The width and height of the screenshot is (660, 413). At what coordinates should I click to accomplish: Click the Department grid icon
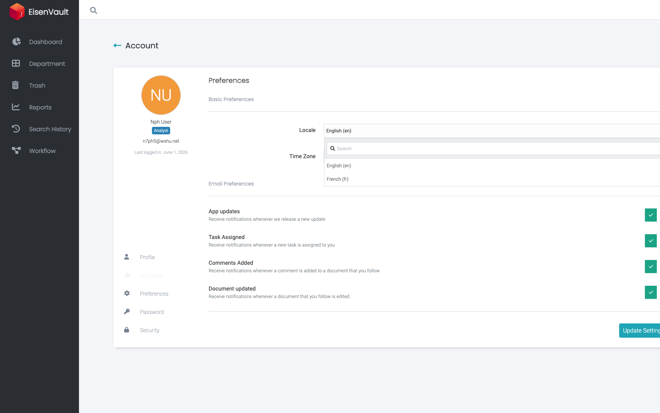click(16, 63)
